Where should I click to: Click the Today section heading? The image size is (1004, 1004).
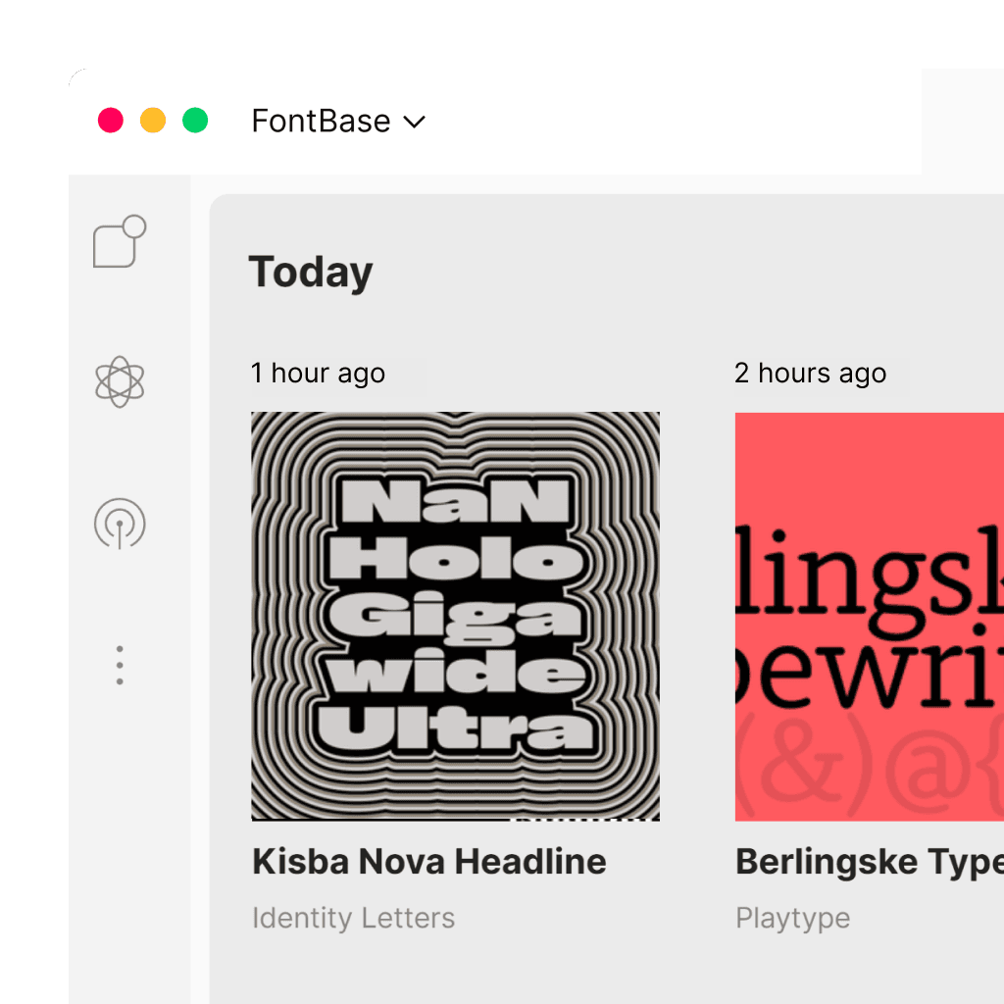point(311,273)
